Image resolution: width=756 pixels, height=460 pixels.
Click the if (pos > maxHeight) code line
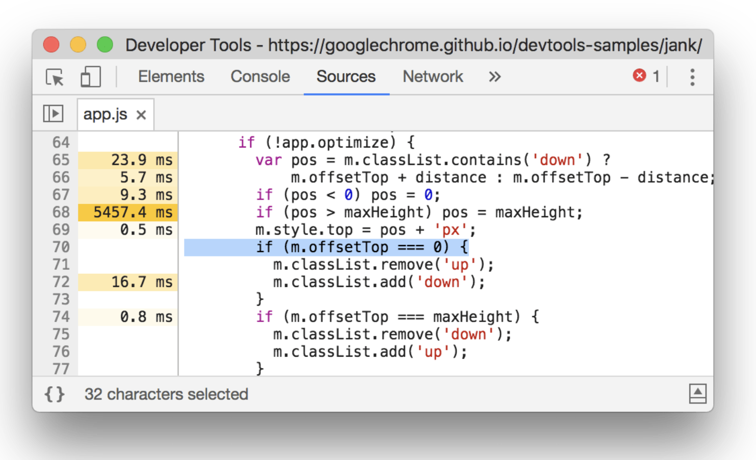coord(419,212)
